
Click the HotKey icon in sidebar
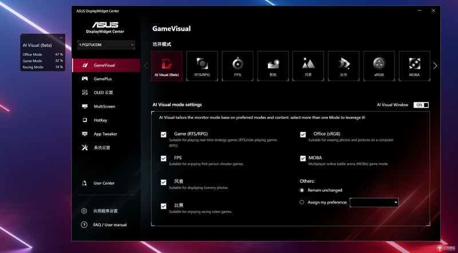85,120
